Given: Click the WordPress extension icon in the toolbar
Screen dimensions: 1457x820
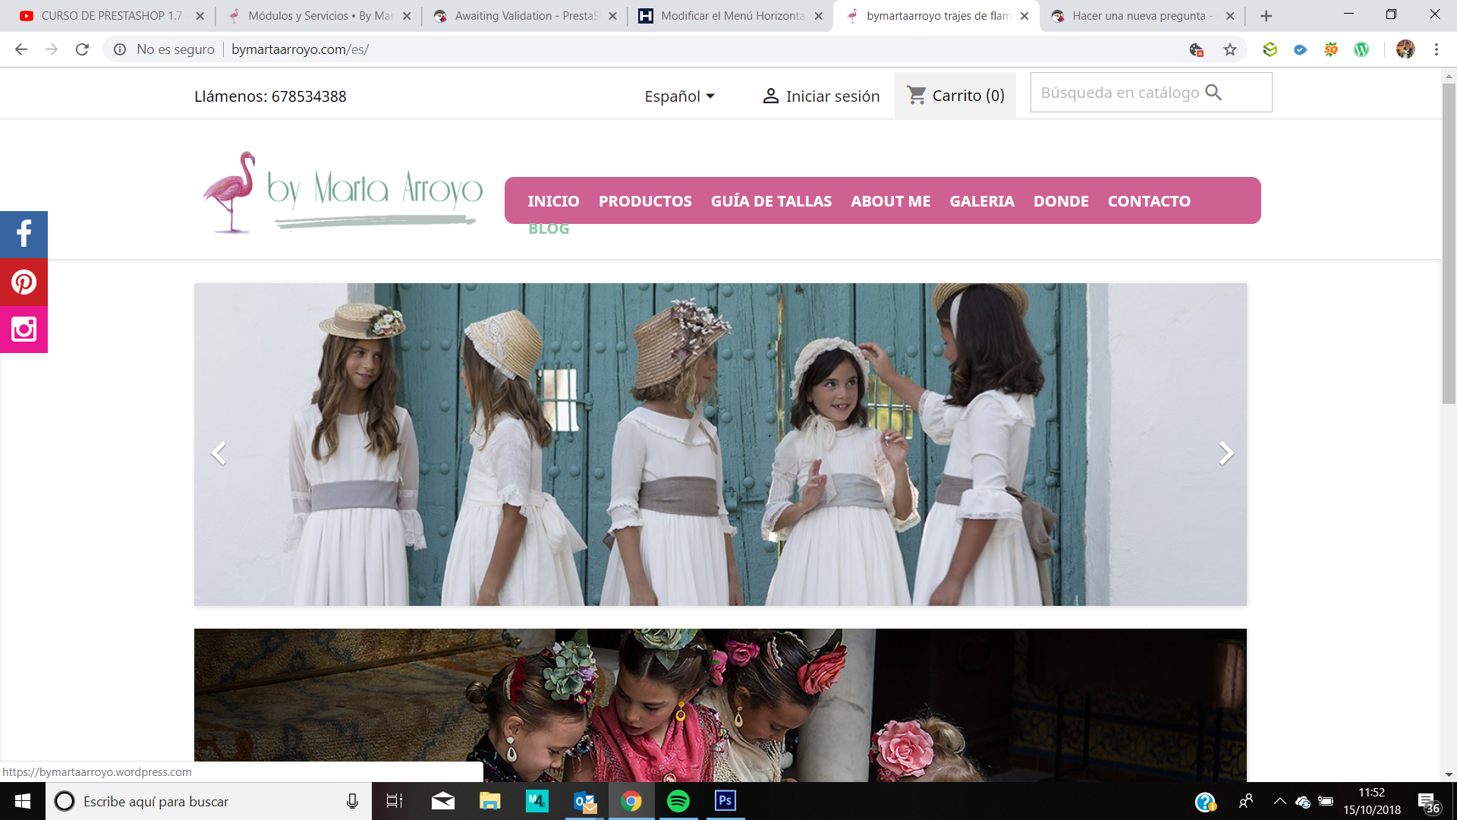Looking at the screenshot, I should (x=1361, y=49).
